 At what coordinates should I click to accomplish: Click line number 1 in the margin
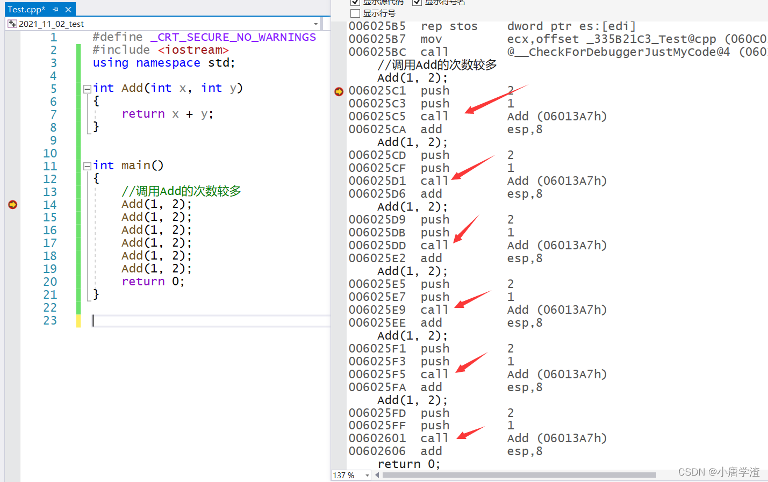(x=53, y=37)
